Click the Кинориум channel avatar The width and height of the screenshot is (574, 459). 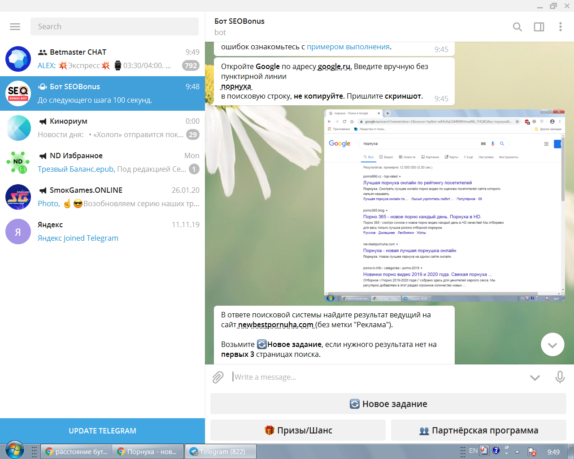point(18,128)
